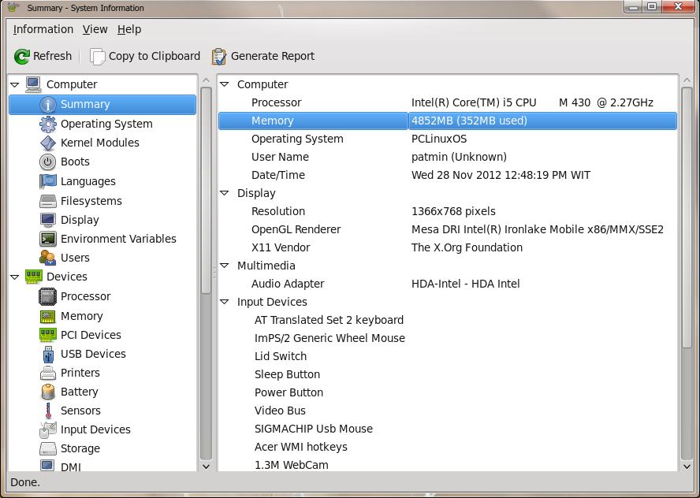
Task: Click the Refresh button label
Action: click(x=52, y=56)
